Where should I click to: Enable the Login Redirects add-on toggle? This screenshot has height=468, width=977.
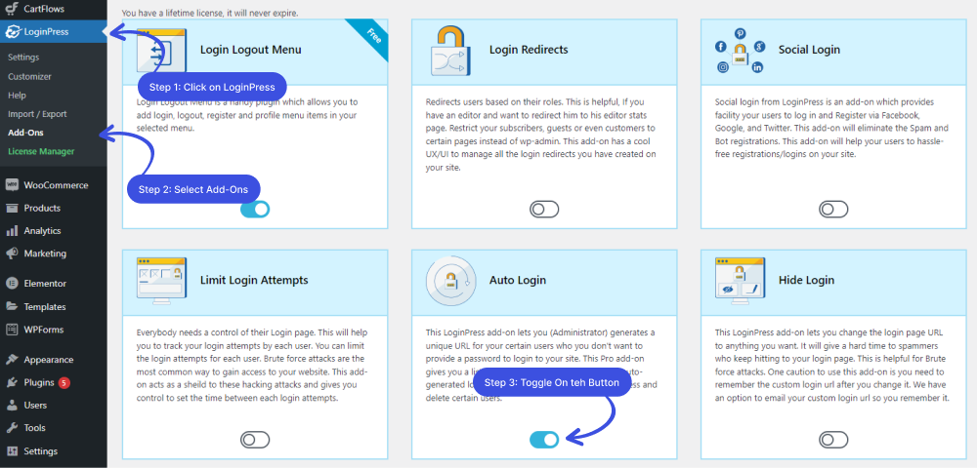(544, 210)
